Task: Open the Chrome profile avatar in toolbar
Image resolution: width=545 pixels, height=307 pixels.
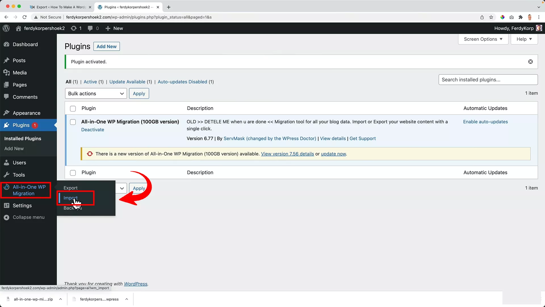Action: coord(530,17)
